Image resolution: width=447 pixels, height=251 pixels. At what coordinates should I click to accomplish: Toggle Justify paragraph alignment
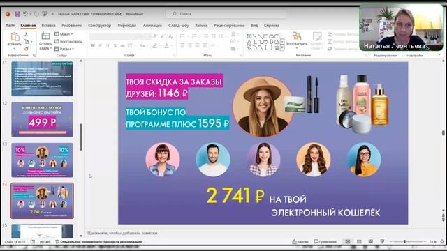coord(205,45)
